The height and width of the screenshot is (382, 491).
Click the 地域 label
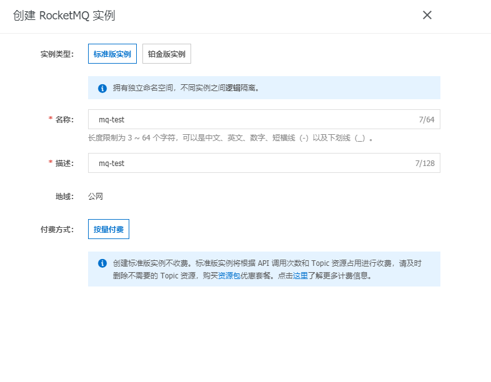[x=64, y=197]
